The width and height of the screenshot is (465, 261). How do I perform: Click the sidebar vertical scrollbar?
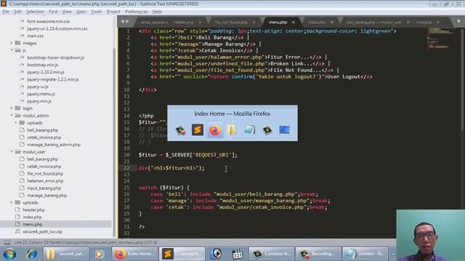tap(115, 142)
